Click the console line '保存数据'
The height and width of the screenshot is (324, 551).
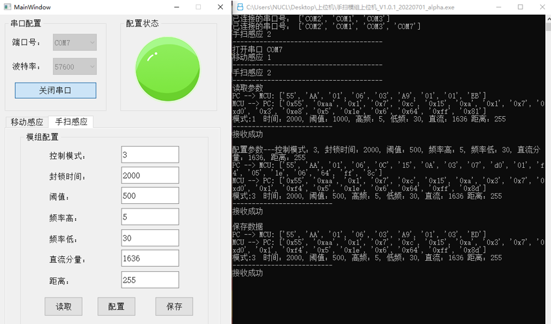tap(248, 227)
